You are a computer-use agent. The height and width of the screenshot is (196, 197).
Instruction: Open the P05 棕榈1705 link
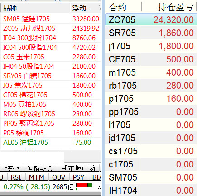click(x=24, y=133)
